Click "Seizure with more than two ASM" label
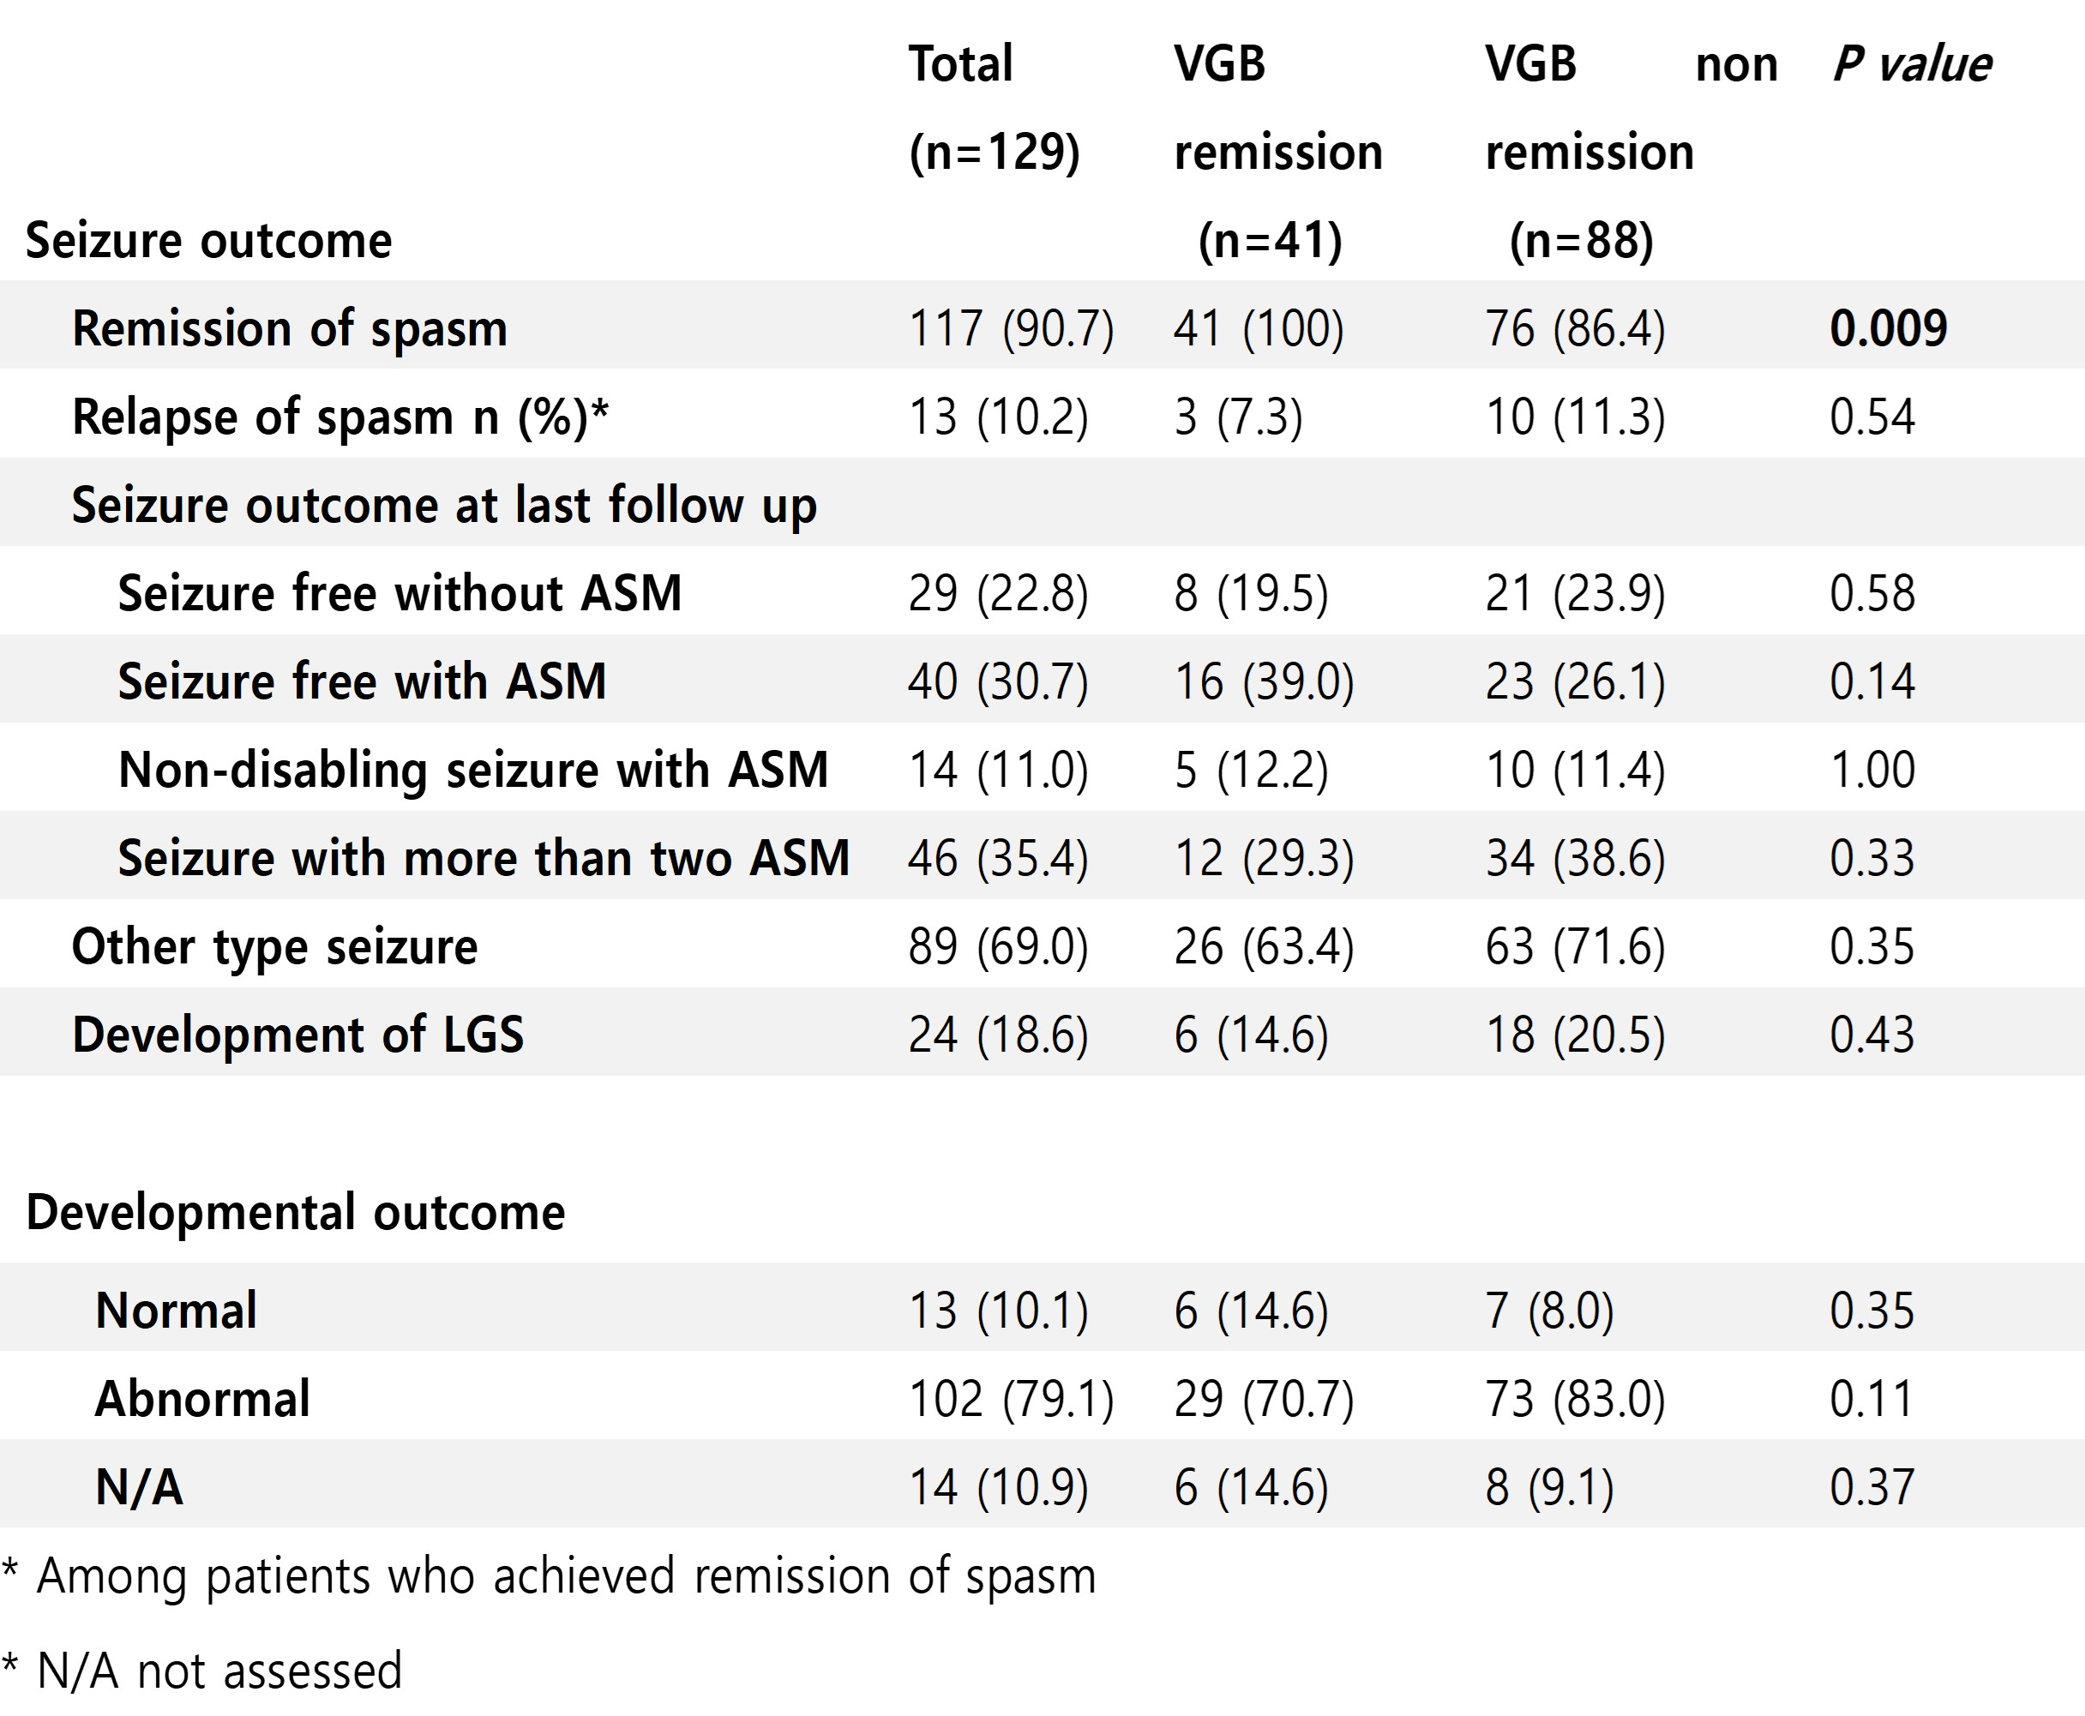Viewport: 2085px width, 1716px height. (484, 857)
